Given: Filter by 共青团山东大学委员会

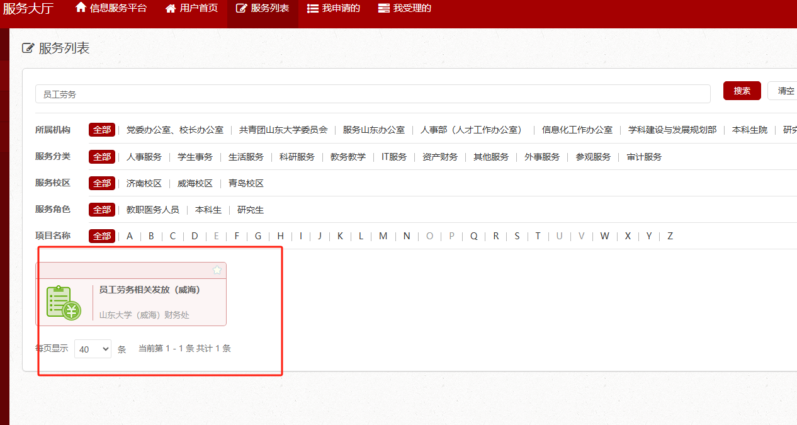Looking at the screenshot, I should click(x=283, y=130).
